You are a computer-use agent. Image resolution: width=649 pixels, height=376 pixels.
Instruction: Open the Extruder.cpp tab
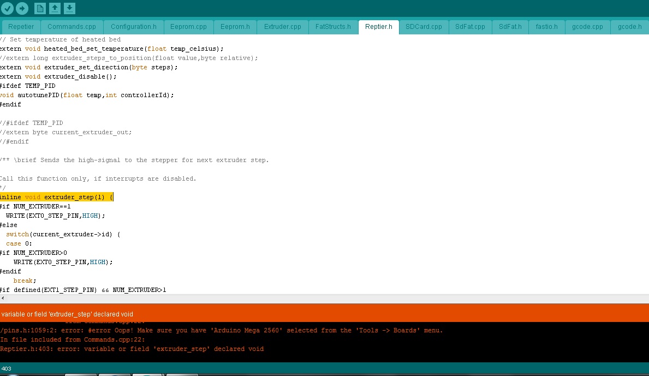[x=282, y=27]
